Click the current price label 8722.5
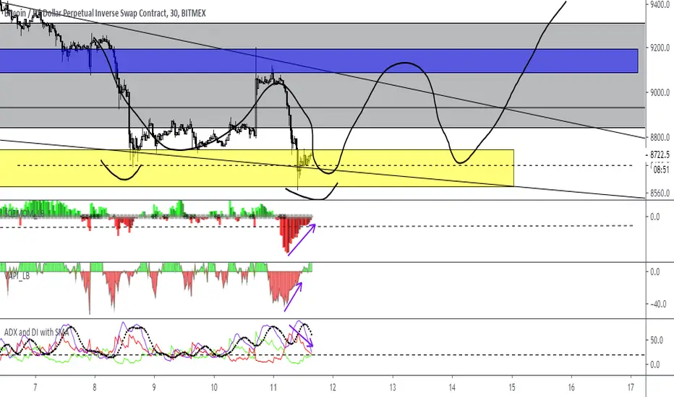Screen dimensions: 674x397 (660, 154)
